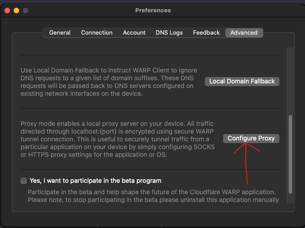
Task: Click the beta program participation label text
Action: pyautogui.click(x=95, y=181)
